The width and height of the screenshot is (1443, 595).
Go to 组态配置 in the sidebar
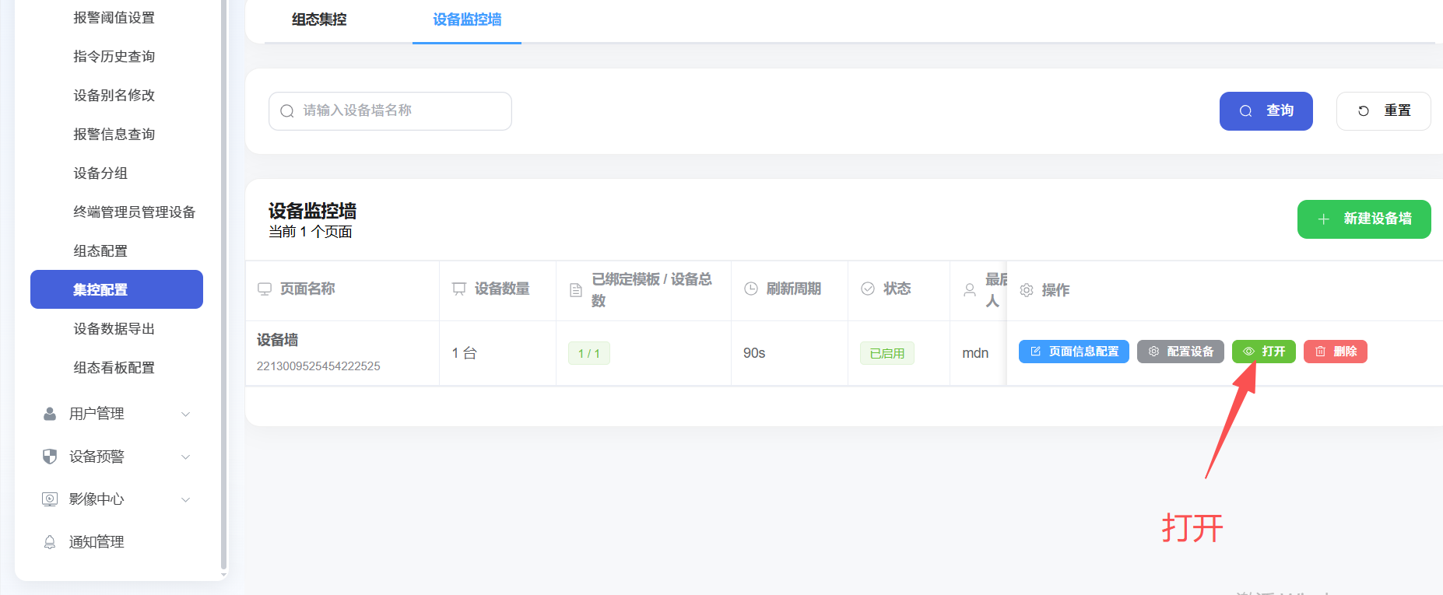(100, 250)
